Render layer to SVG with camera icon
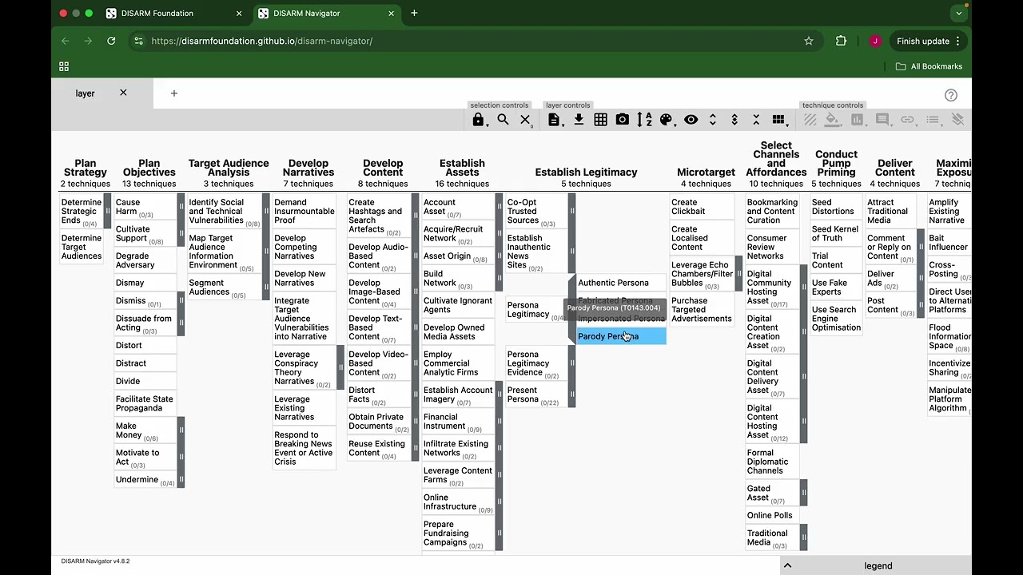1023x575 pixels. [x=623, y=120]
